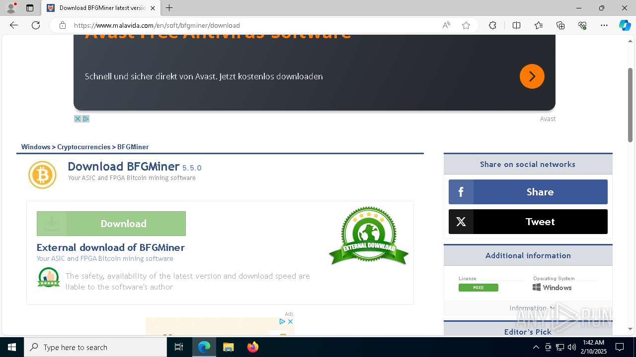Open Microsoft Edge from taskbar
The height and width of the screenshot is (357, 636).
pos(204,347)
